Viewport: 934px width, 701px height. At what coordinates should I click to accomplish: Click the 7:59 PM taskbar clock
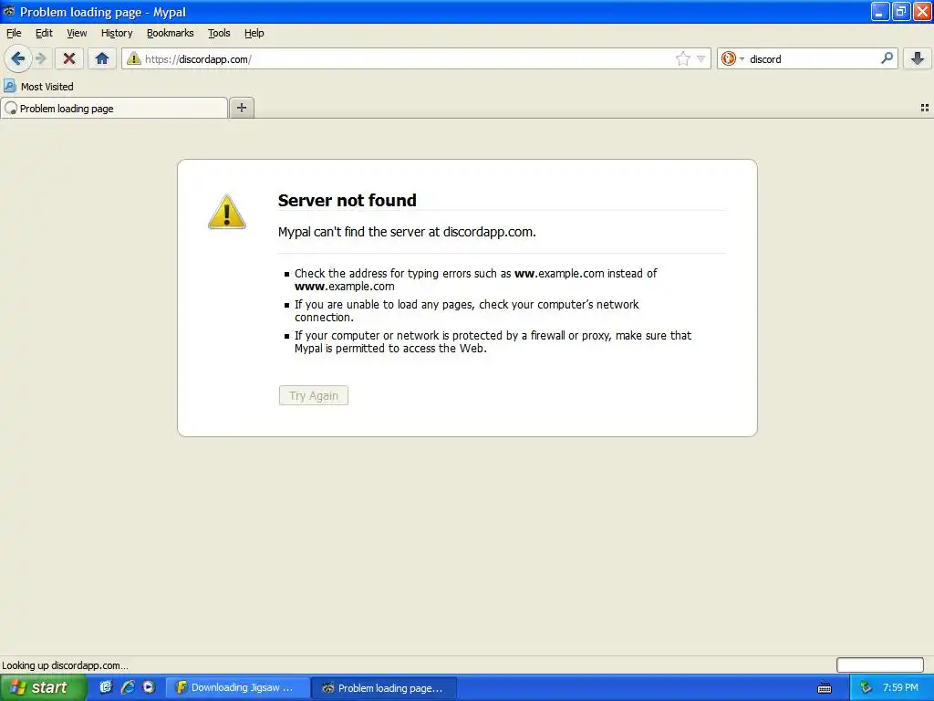pyautogui.click(x=900, y=687)
